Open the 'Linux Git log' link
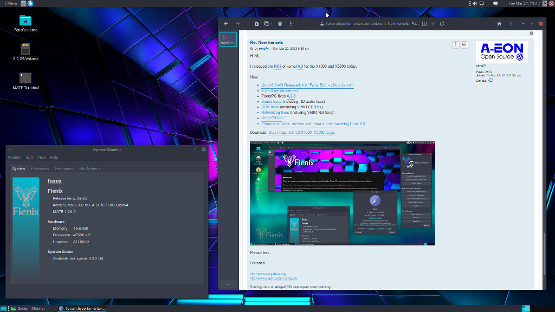The height and width of the screenshot is (312, 555). [272, 118]
